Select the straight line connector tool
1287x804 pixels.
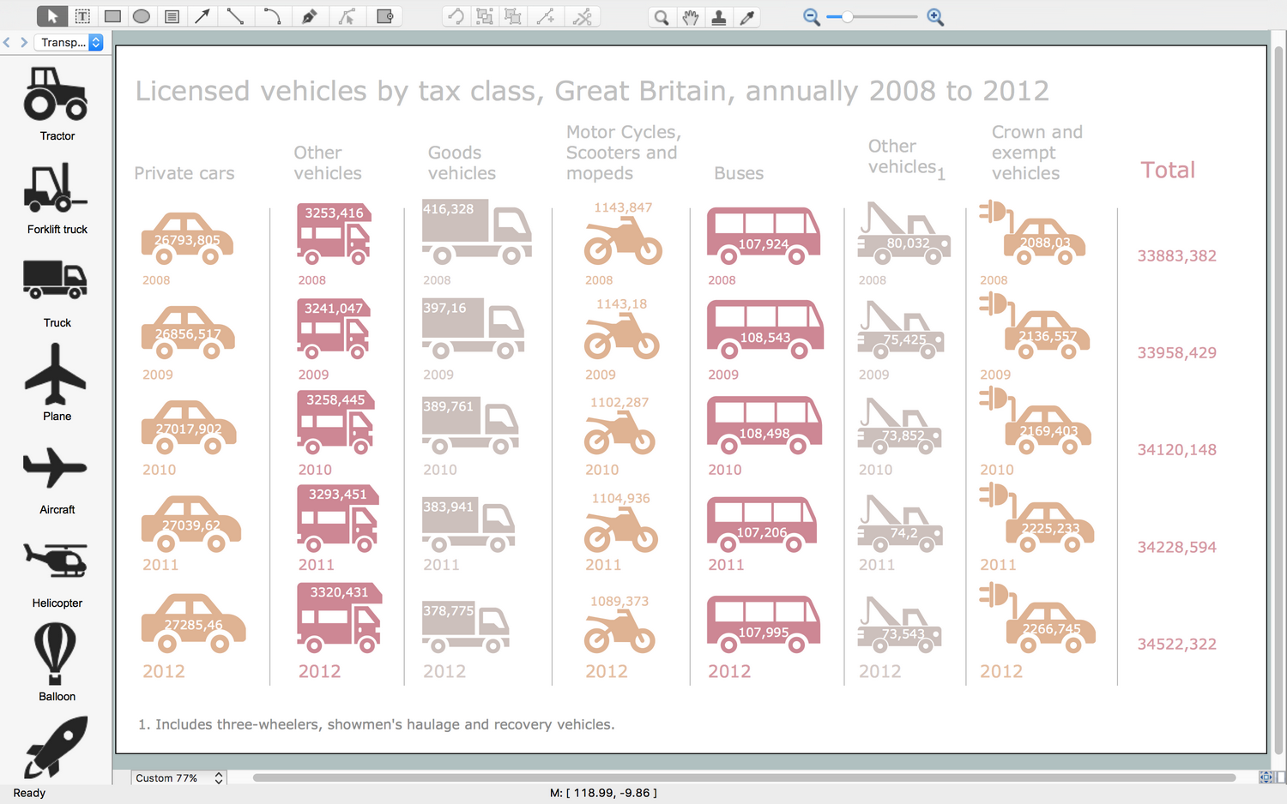click(234, 16)
